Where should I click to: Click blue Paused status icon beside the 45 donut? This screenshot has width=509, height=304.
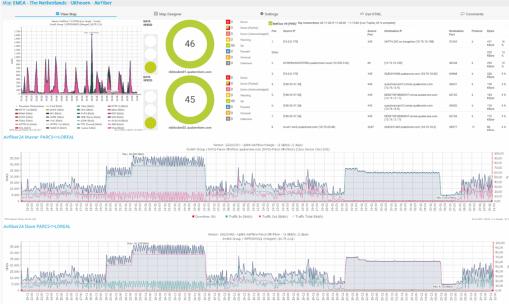[x=228, y=107]
